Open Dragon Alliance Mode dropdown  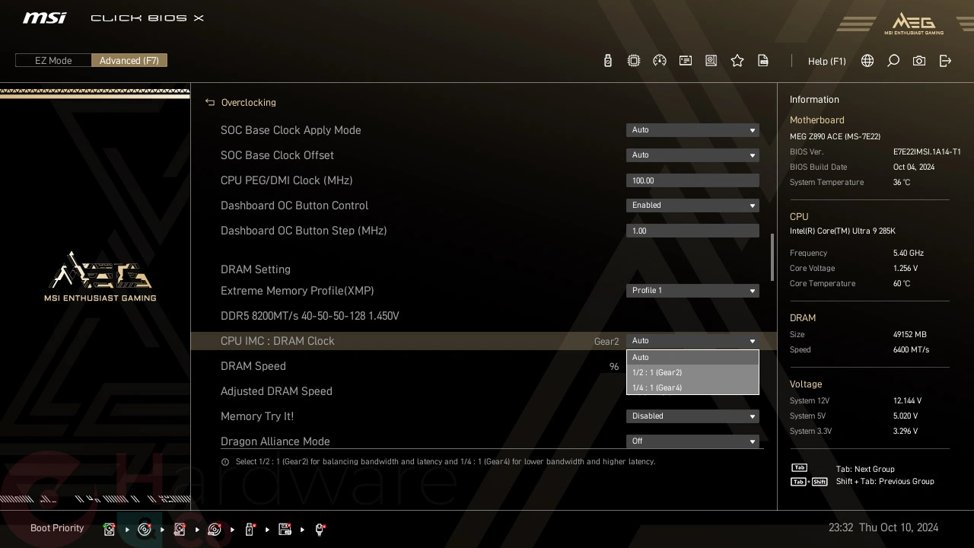point(692,441)
